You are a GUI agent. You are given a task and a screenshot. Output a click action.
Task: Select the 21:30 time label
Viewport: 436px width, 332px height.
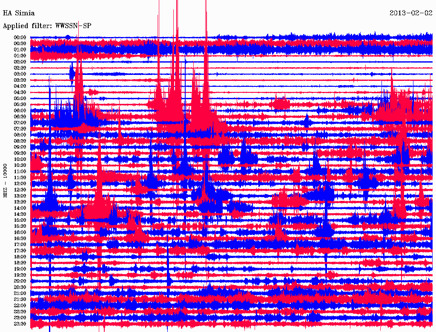click(20, 299)
